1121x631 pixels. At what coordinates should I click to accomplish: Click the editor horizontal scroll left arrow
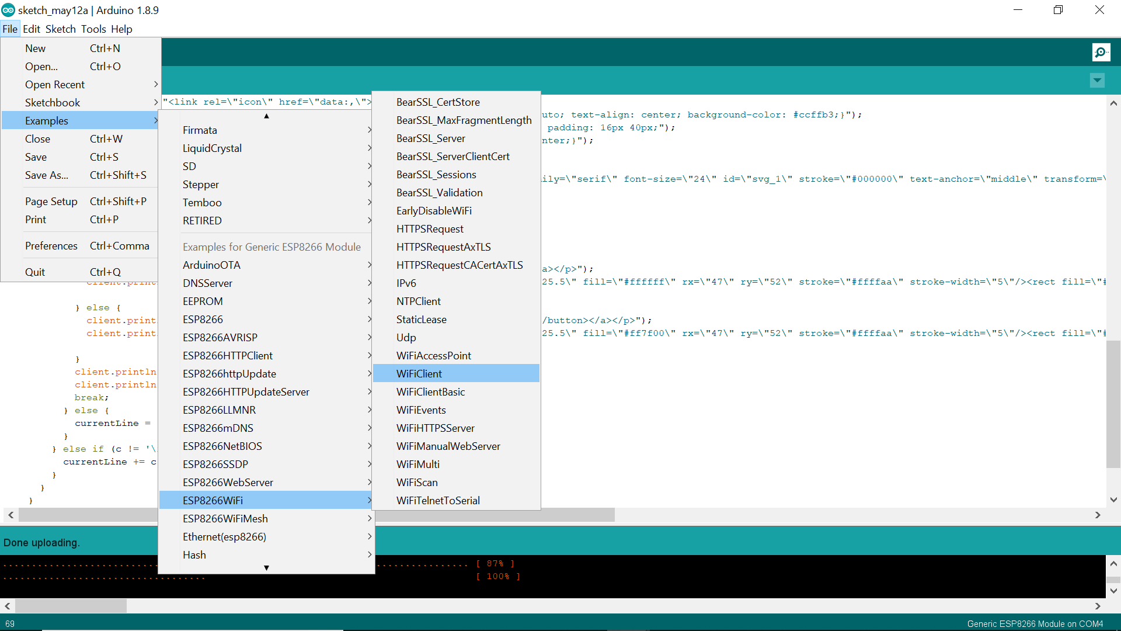point(11,515)
